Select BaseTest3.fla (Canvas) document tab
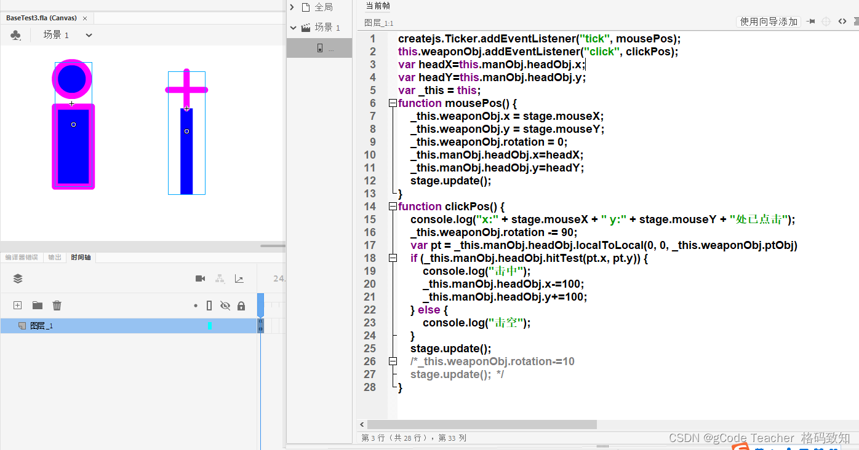 [x=41, y=18]
